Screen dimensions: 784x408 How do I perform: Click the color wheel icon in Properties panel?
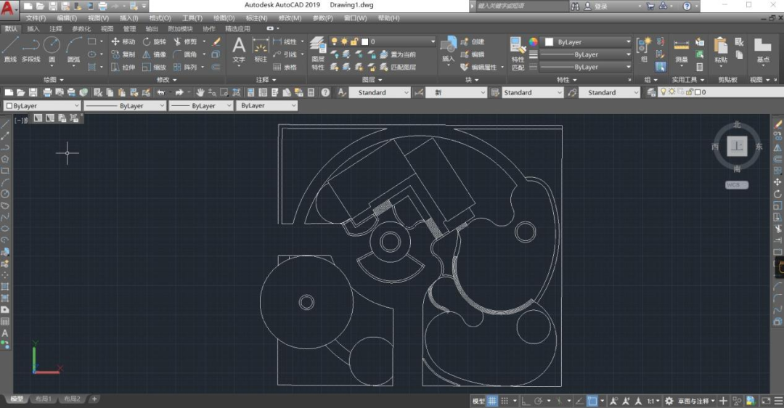click(x=534, y=42)
